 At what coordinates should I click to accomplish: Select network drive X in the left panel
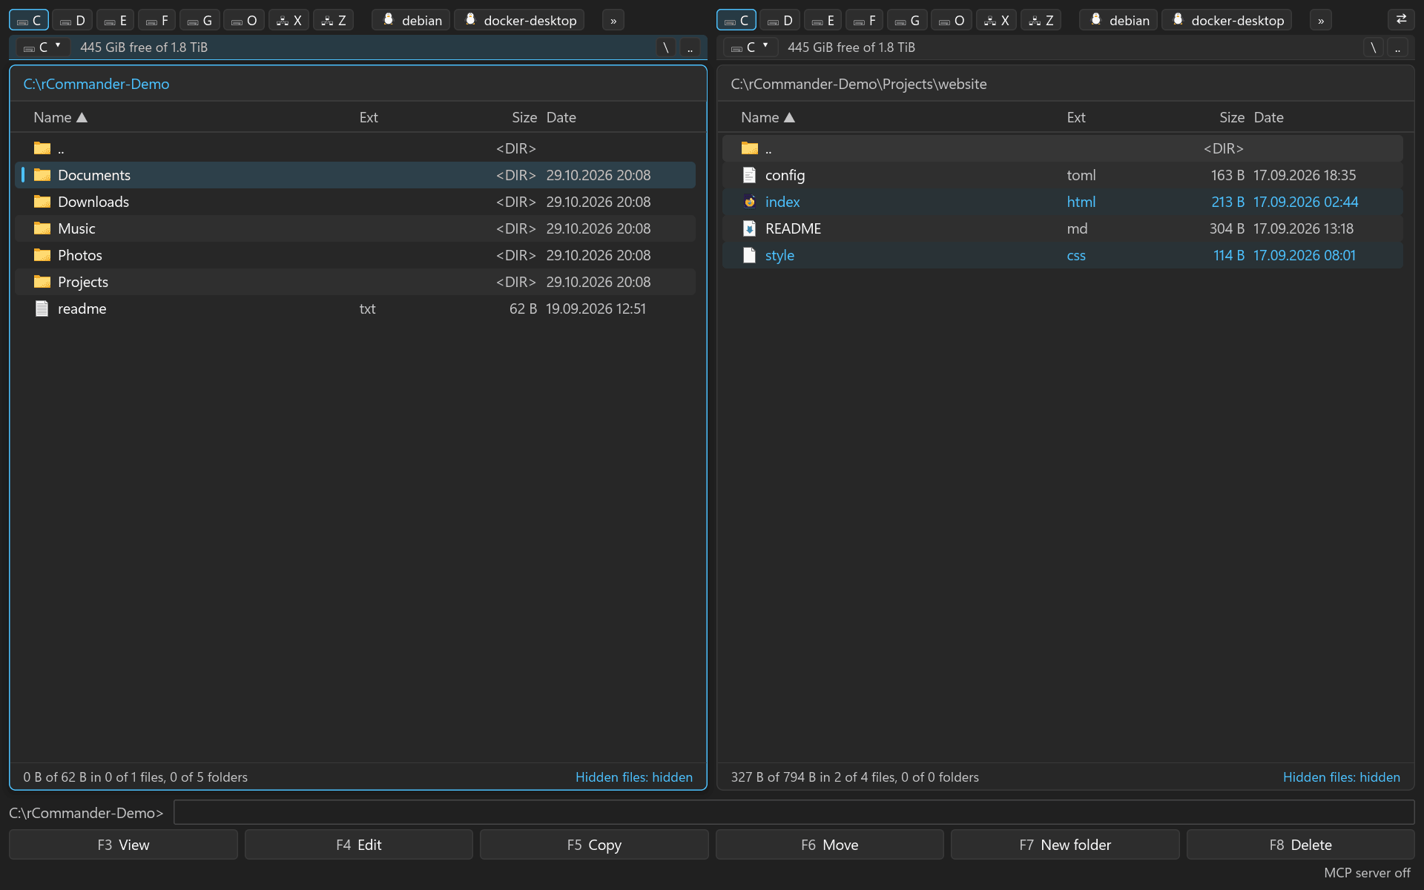(x=289, y=20)
